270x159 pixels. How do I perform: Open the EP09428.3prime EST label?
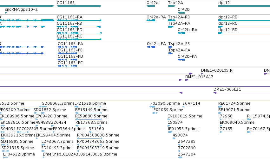[x=51, y=116]
